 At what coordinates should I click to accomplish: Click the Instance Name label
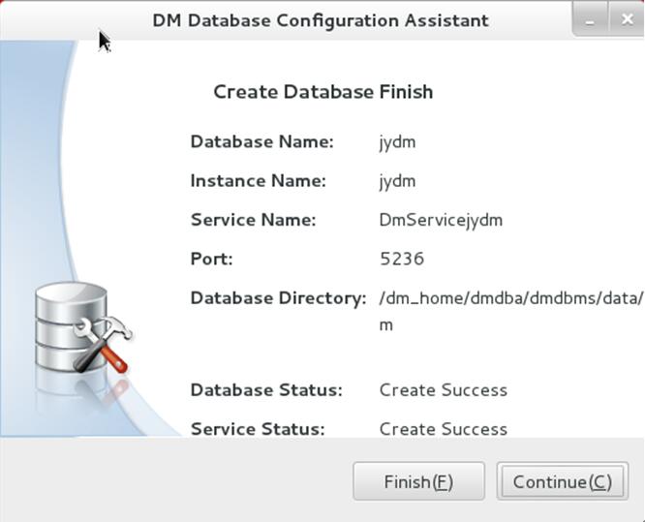click(x=259, y=181)
